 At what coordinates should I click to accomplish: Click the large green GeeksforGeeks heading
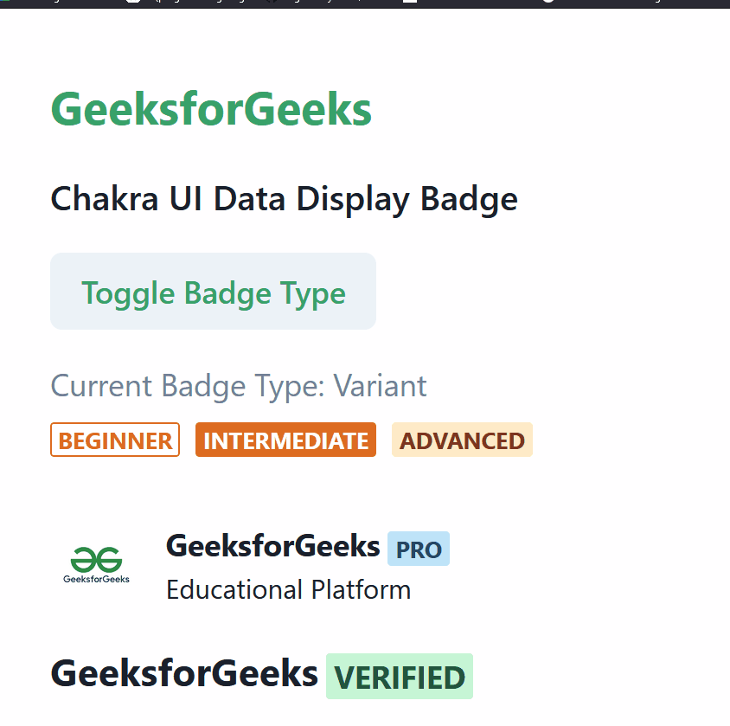(211, 110)
